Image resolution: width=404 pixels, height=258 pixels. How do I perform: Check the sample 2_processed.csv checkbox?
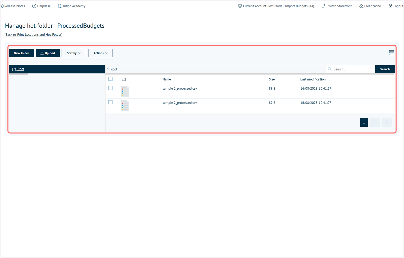[x=110, y=102]
